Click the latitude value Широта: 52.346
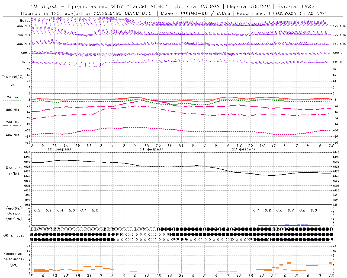This screenshot has width=347, height=278. pos(248,7)
